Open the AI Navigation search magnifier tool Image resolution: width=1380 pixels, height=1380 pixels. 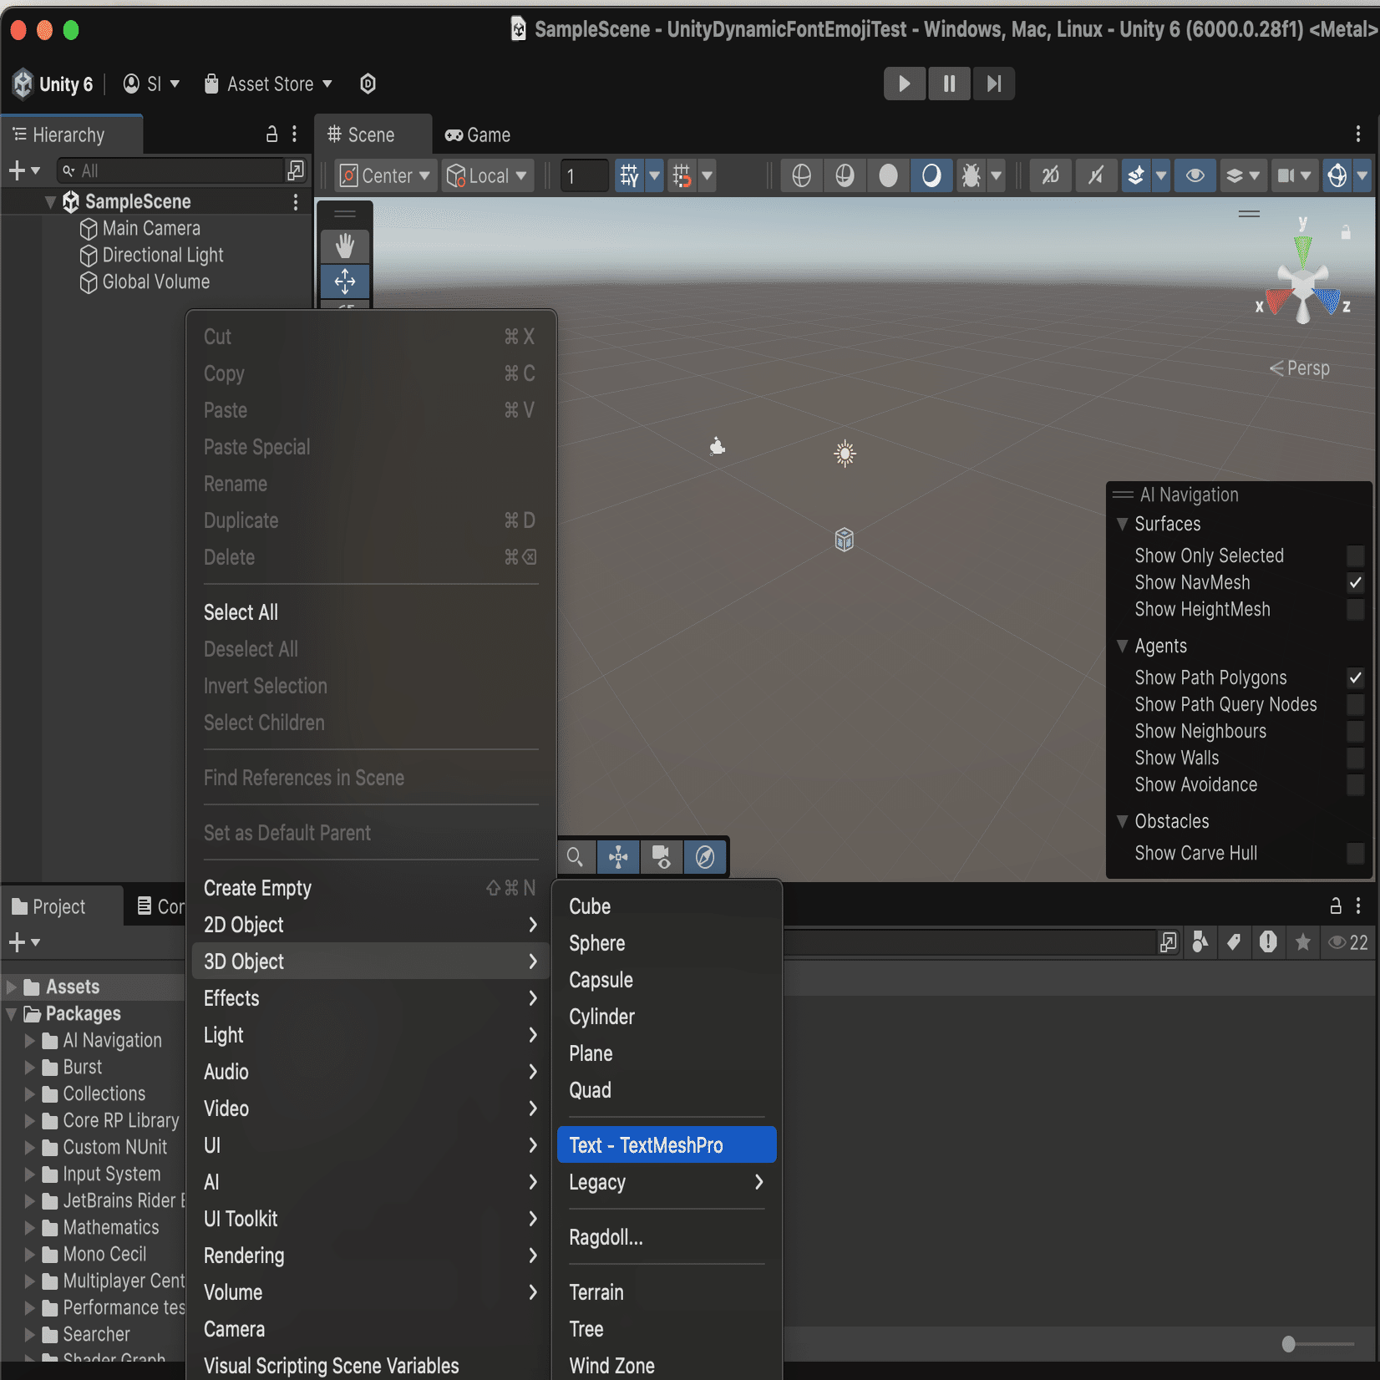pyautogui.click(x=575, y=856)
